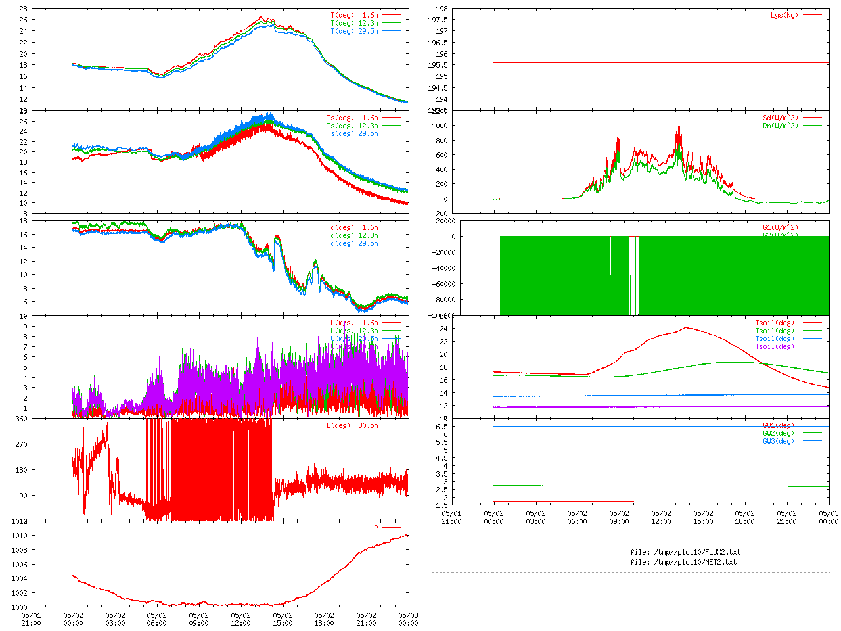Click the green line sample beside Rn(W/m^2)
This screenshot has height=631, width=841.
pos(812,126)
